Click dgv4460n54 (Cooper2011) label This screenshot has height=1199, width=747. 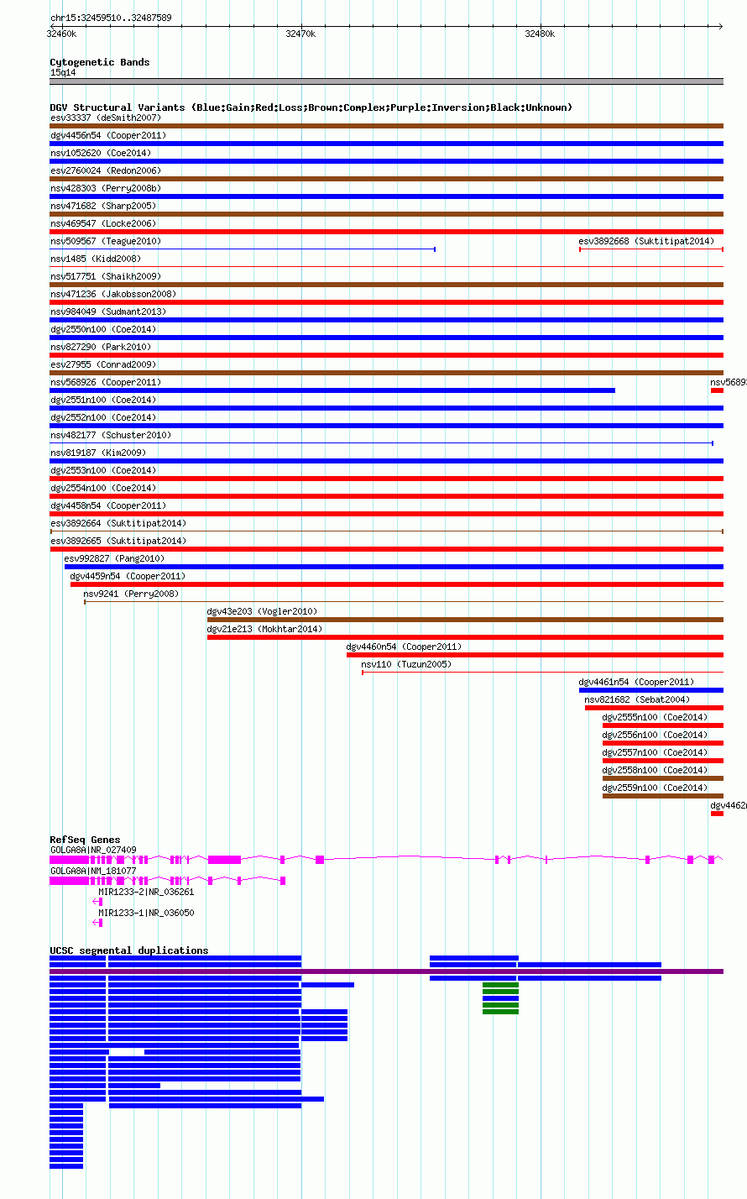pos(405,647)
